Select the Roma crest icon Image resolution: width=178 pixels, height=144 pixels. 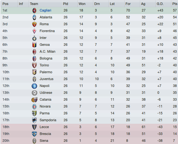click(x=34, y=24)
